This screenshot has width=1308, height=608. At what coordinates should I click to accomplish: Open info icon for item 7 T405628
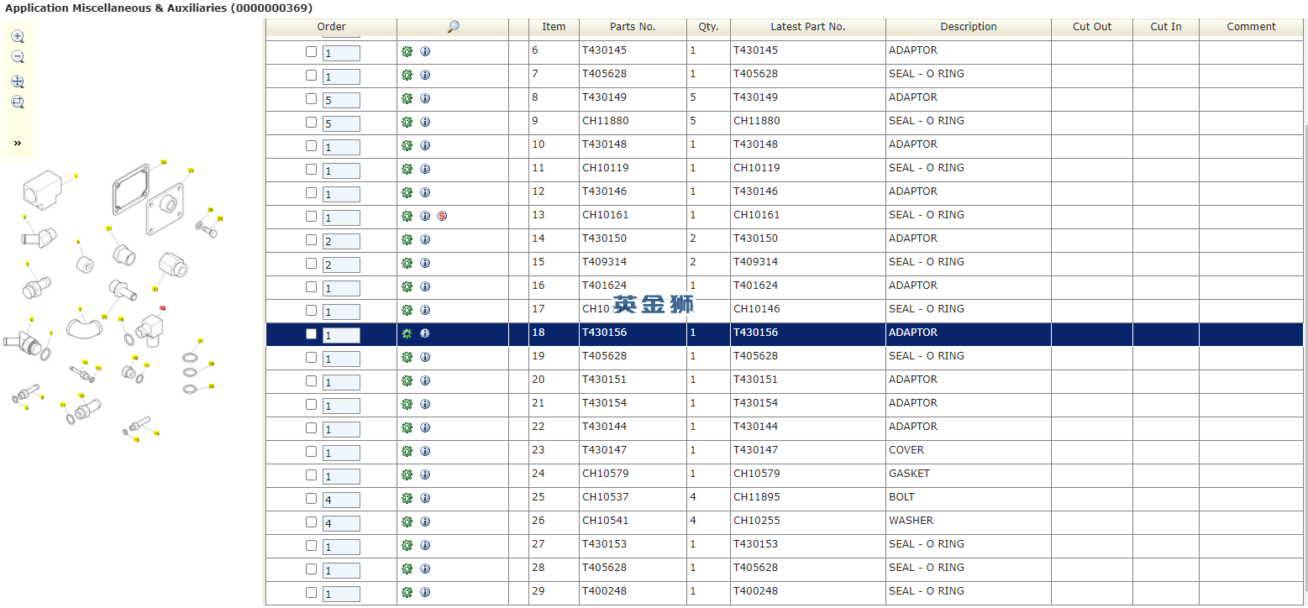(x=425, y=75)
